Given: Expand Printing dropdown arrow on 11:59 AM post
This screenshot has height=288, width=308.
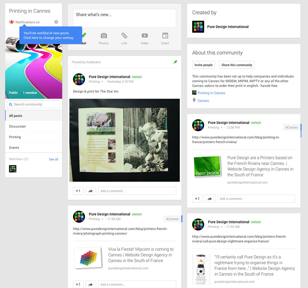Looking at the screenshot, I should click(x=222, y=227).
